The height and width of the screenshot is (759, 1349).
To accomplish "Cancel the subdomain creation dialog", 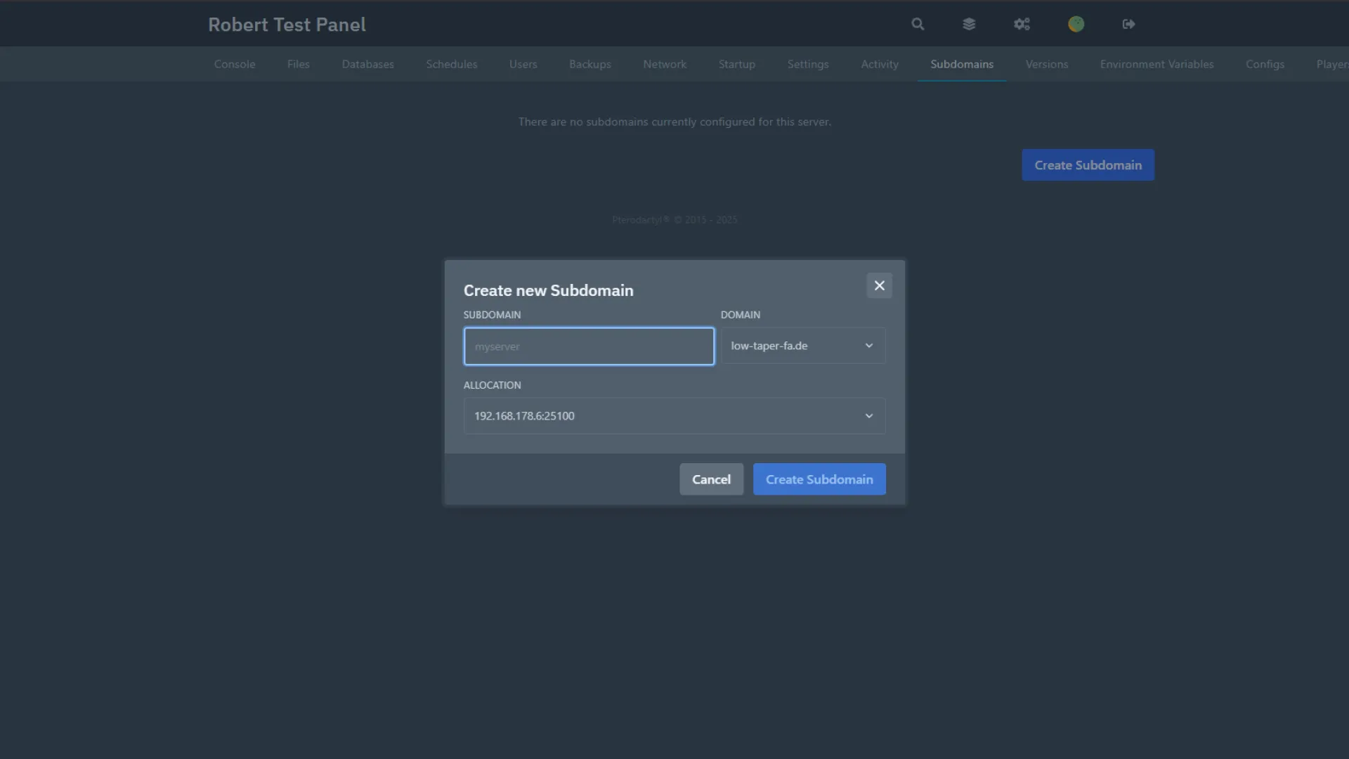I will (711, 479).
